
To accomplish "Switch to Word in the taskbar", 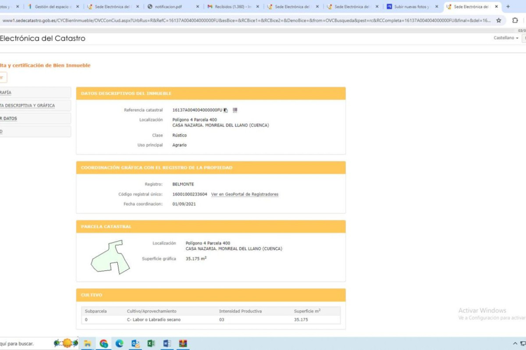I will pyautogui.click(x=167, y=343).
